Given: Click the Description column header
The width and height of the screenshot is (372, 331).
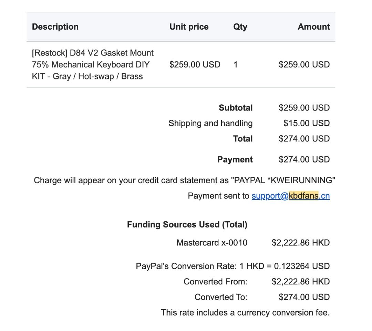Looking at the screenshot, I should [x=55, y=27].
